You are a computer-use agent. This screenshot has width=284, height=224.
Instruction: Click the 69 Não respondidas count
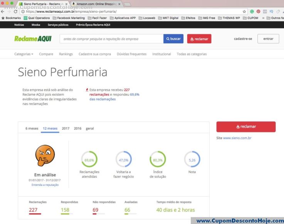[x=96, y=210]
